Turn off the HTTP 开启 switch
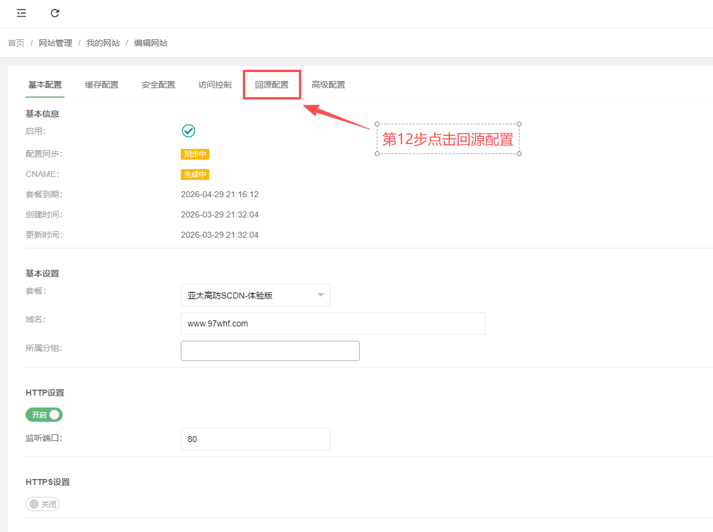Image resolution: width=713 pixels, height=532 pixels. 44,415
